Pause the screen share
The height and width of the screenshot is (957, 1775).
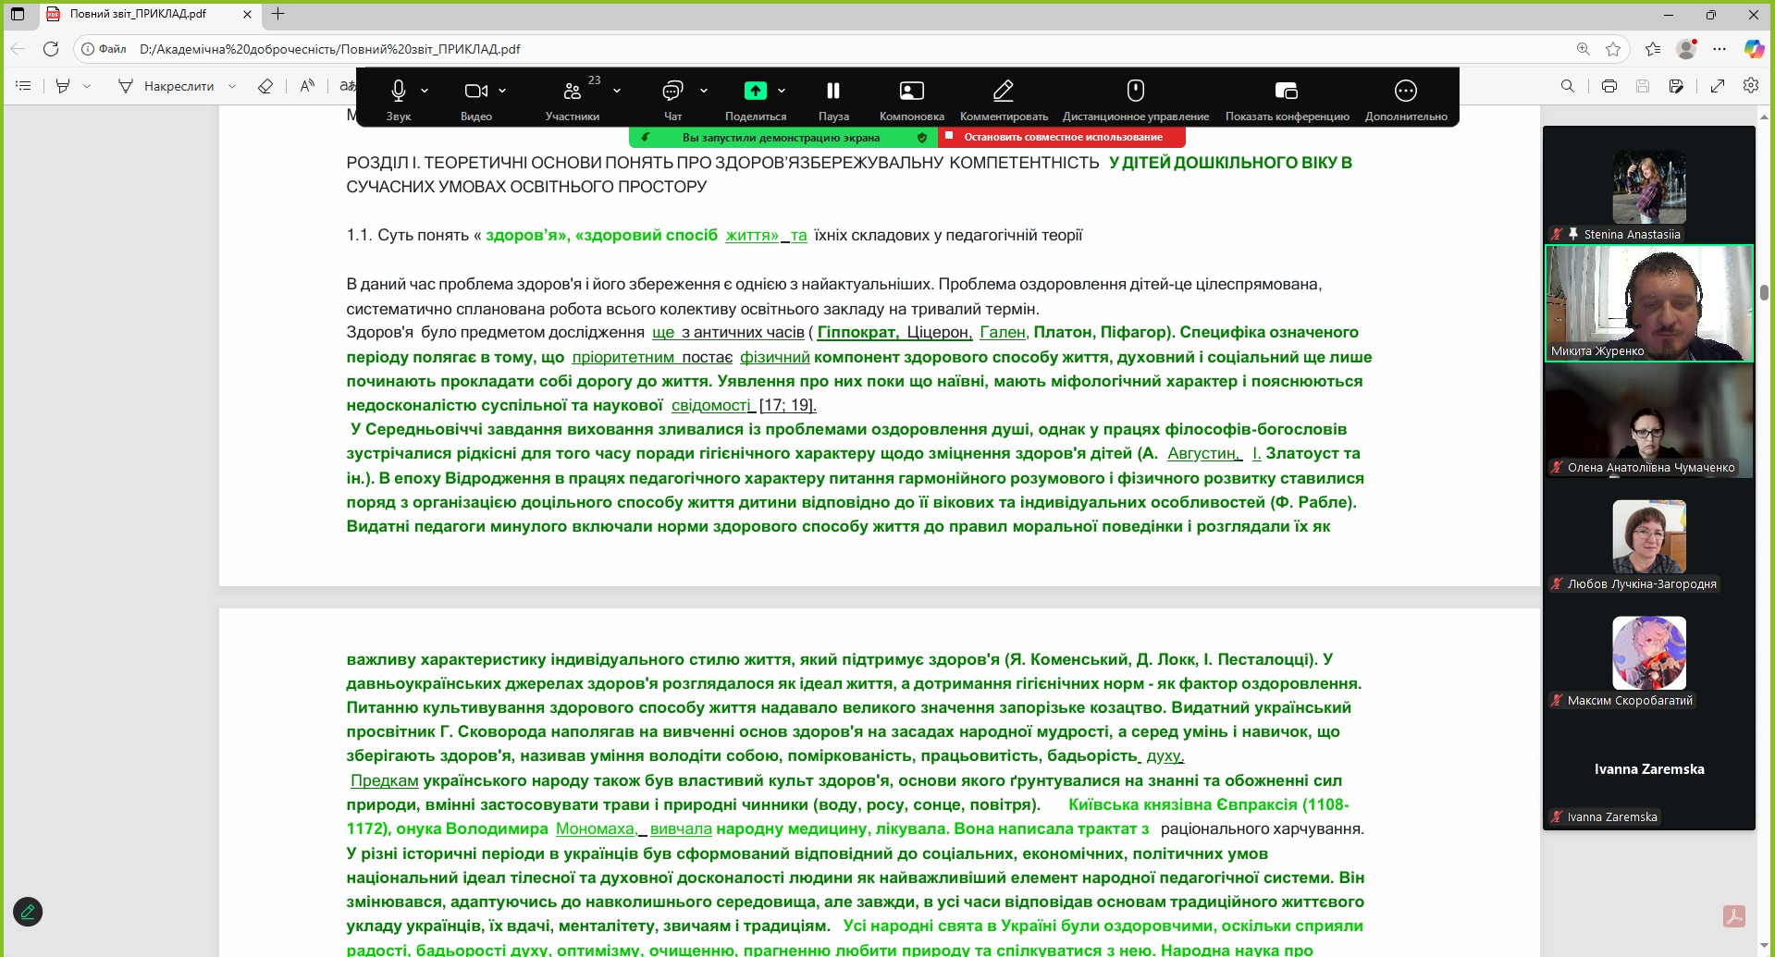pyautogui.click(x=833, y=91)
